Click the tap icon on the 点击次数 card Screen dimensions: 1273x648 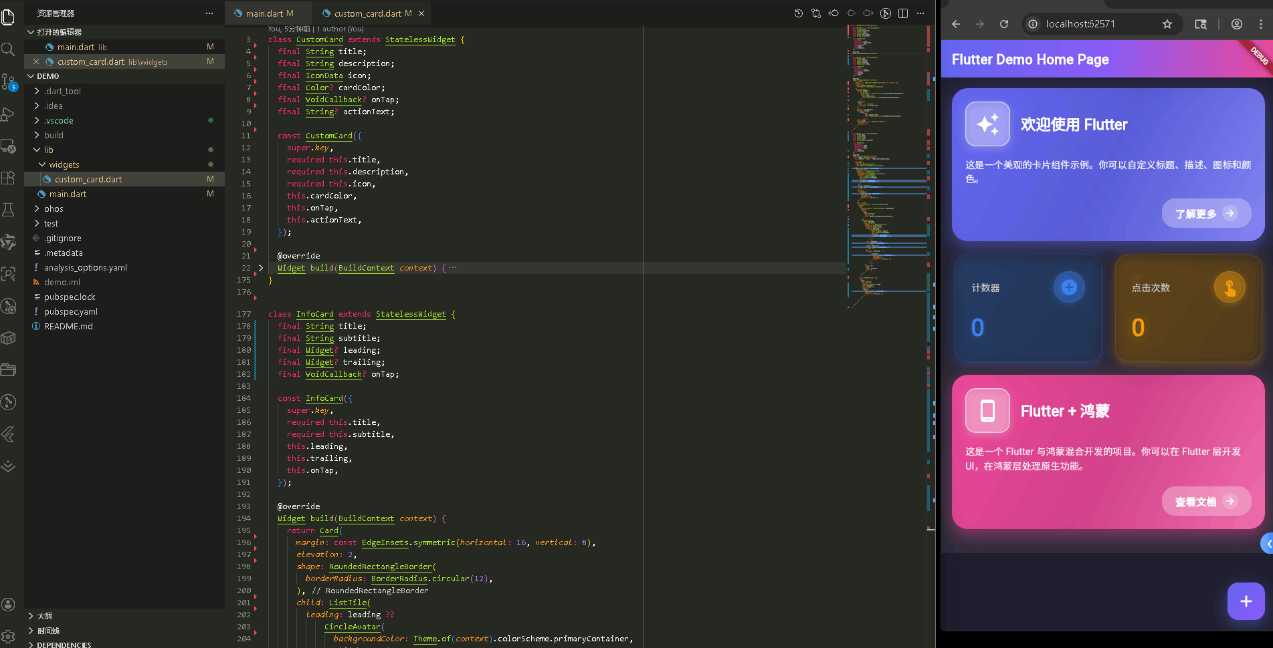pyautogui.click(x=1230, y=287)
